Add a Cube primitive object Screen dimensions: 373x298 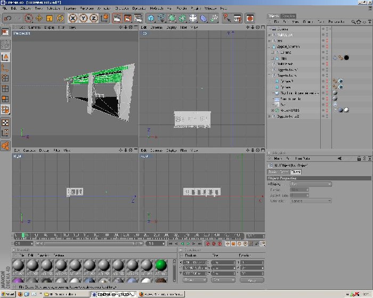click(x=151, y=18)
